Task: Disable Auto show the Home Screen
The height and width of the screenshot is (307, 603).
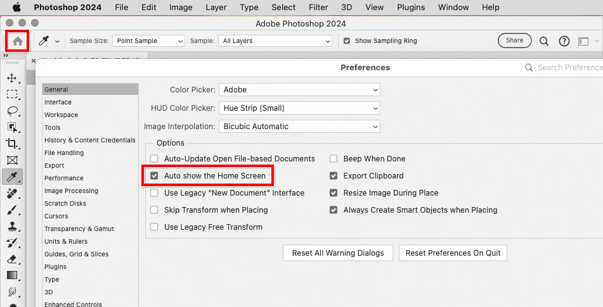Action: pyautogui.click(x=154, y=176)
